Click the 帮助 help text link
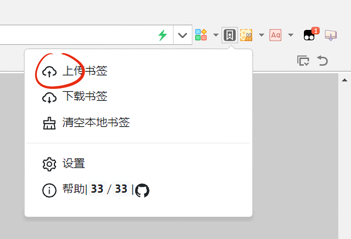This screenshot has width=351, height=239. 73,189
